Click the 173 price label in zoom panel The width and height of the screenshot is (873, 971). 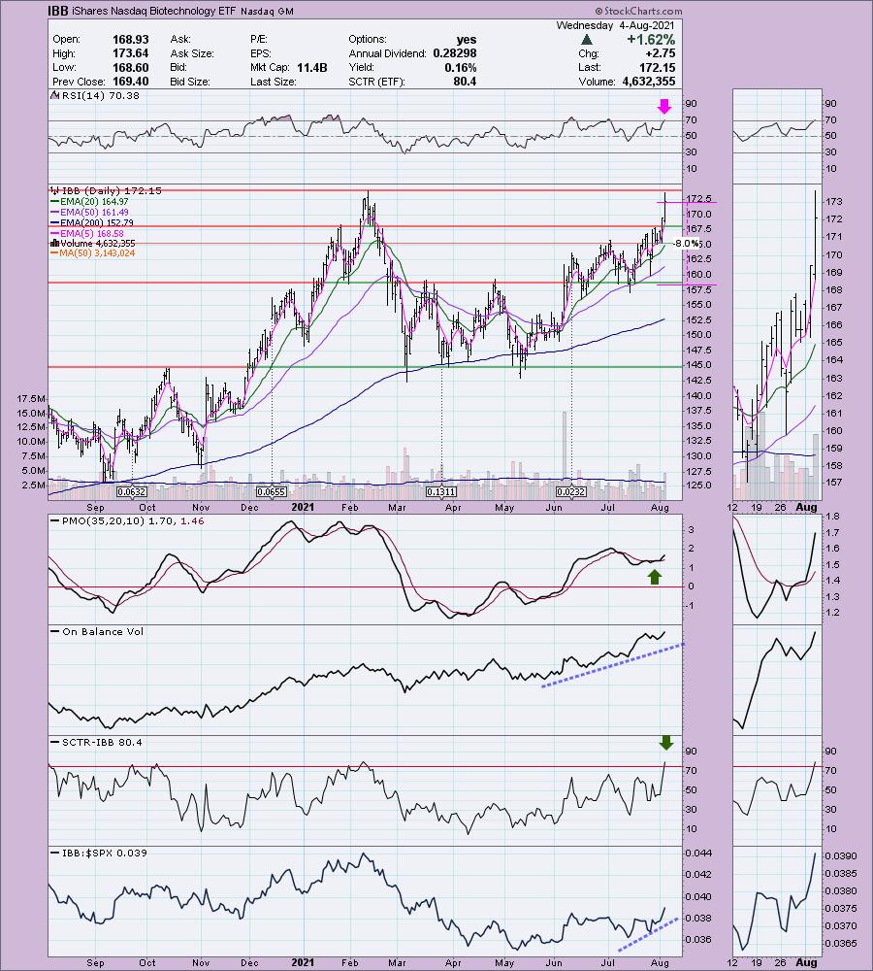(x=833, y=201)
